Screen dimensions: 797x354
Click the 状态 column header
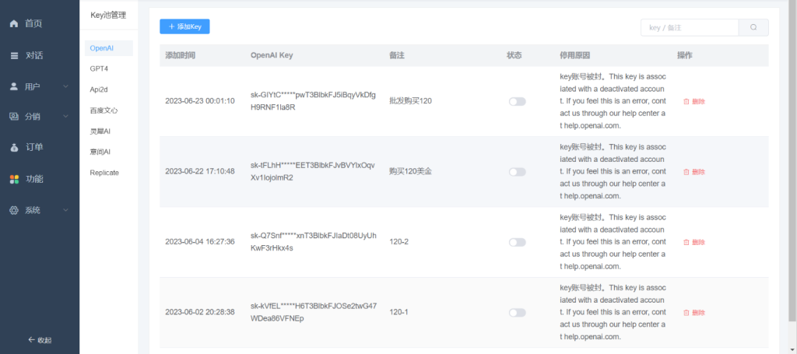[x=514, y=55]
